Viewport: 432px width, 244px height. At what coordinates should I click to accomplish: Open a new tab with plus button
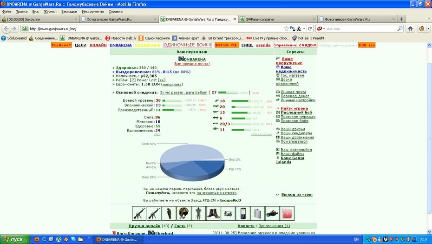401,19
